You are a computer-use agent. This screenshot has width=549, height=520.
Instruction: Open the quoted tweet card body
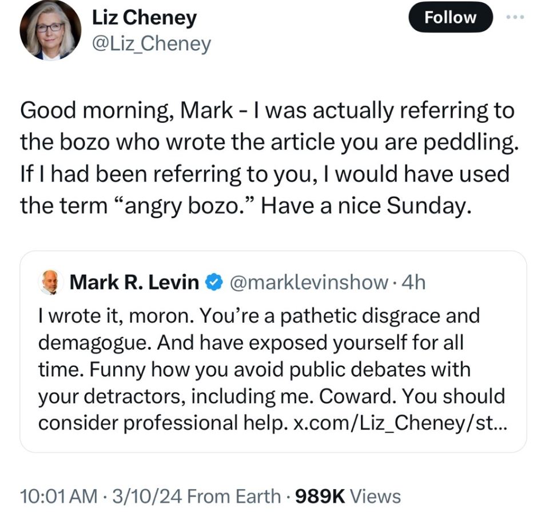pos(273,351)
